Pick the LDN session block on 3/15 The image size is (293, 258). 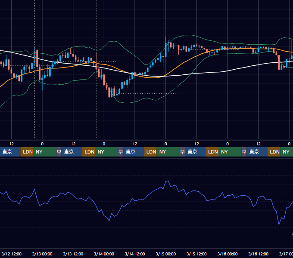(212, 152)
